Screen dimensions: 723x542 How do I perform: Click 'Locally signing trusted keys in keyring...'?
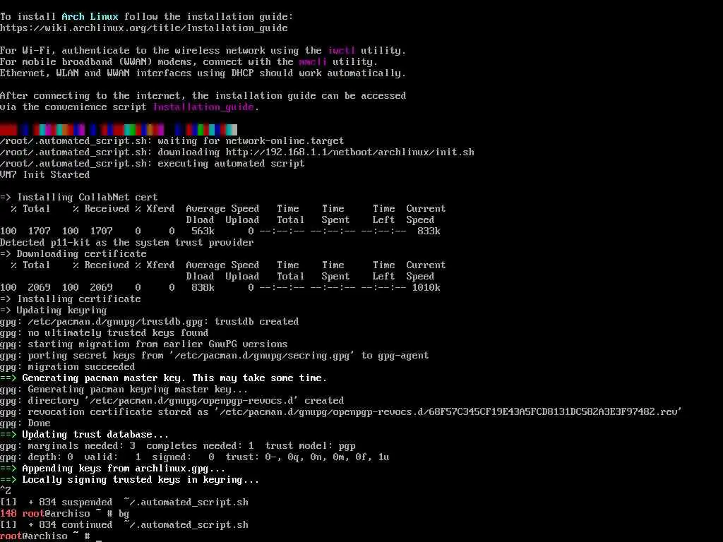pyautogui.click(x=130, y=480)
